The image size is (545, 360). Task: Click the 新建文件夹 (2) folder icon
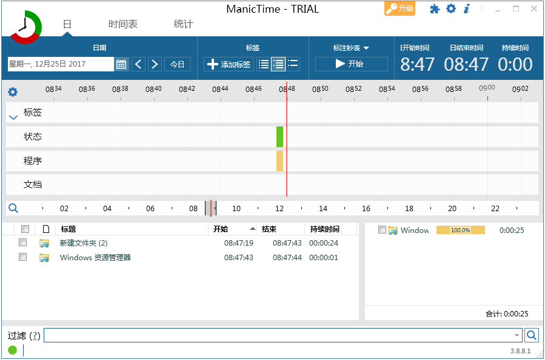point(44,243)
